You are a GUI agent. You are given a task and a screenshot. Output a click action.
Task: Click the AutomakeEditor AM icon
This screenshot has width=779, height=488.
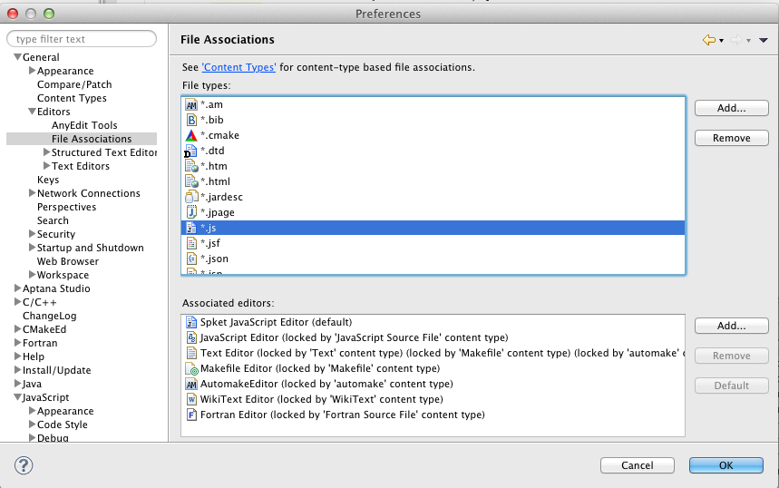pyautogui.click(x=191, y=384)
